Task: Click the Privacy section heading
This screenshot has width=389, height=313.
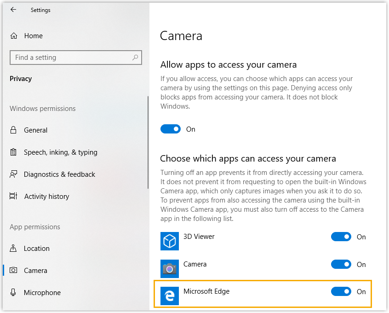Action: (x=21, y=79)
